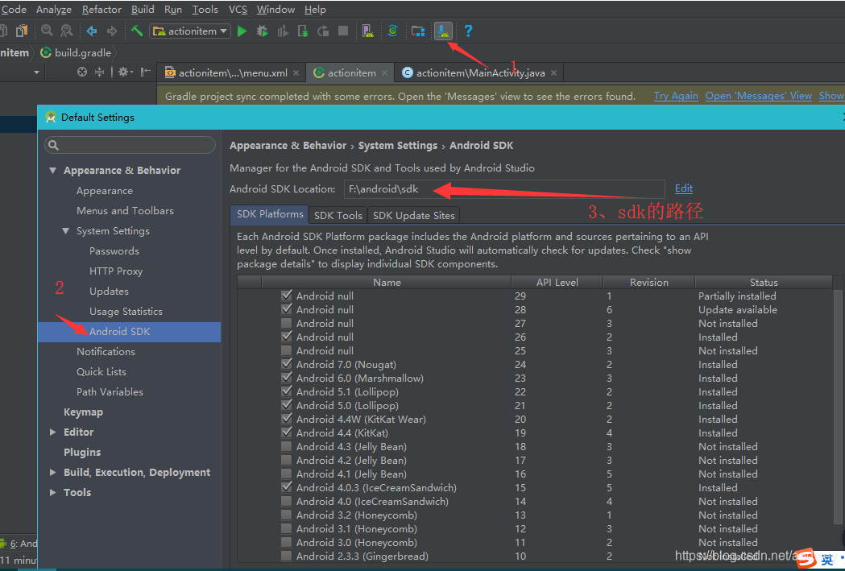Viewport: 845px width, 571px height.
Task: Open the VCS menu
Action: pos(238,10)
